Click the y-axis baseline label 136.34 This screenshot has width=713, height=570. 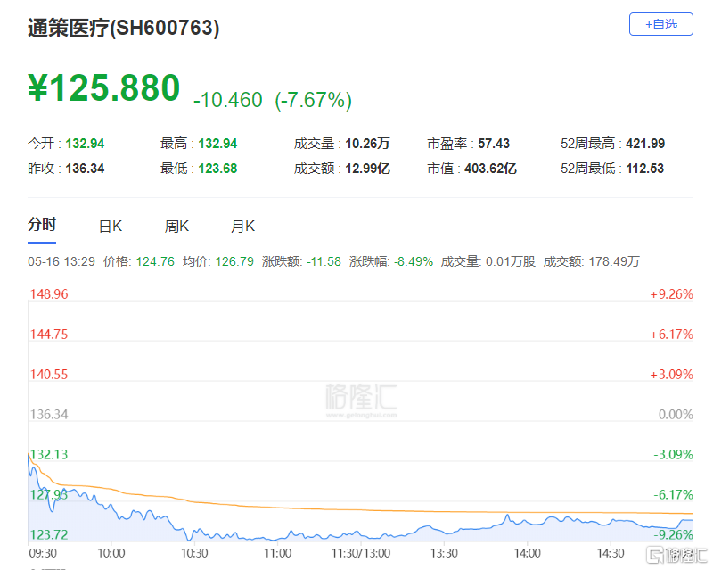(x=49, y=414)
